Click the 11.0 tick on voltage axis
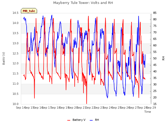Image resolution: width=167 pixels, height=125 pixels. [x=15, y=84]
